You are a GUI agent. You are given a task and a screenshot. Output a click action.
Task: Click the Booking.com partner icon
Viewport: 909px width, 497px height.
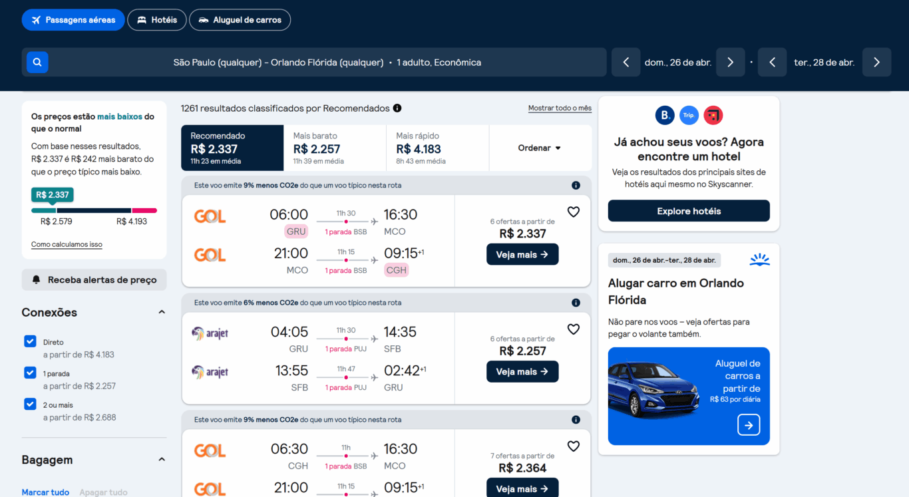664,114
